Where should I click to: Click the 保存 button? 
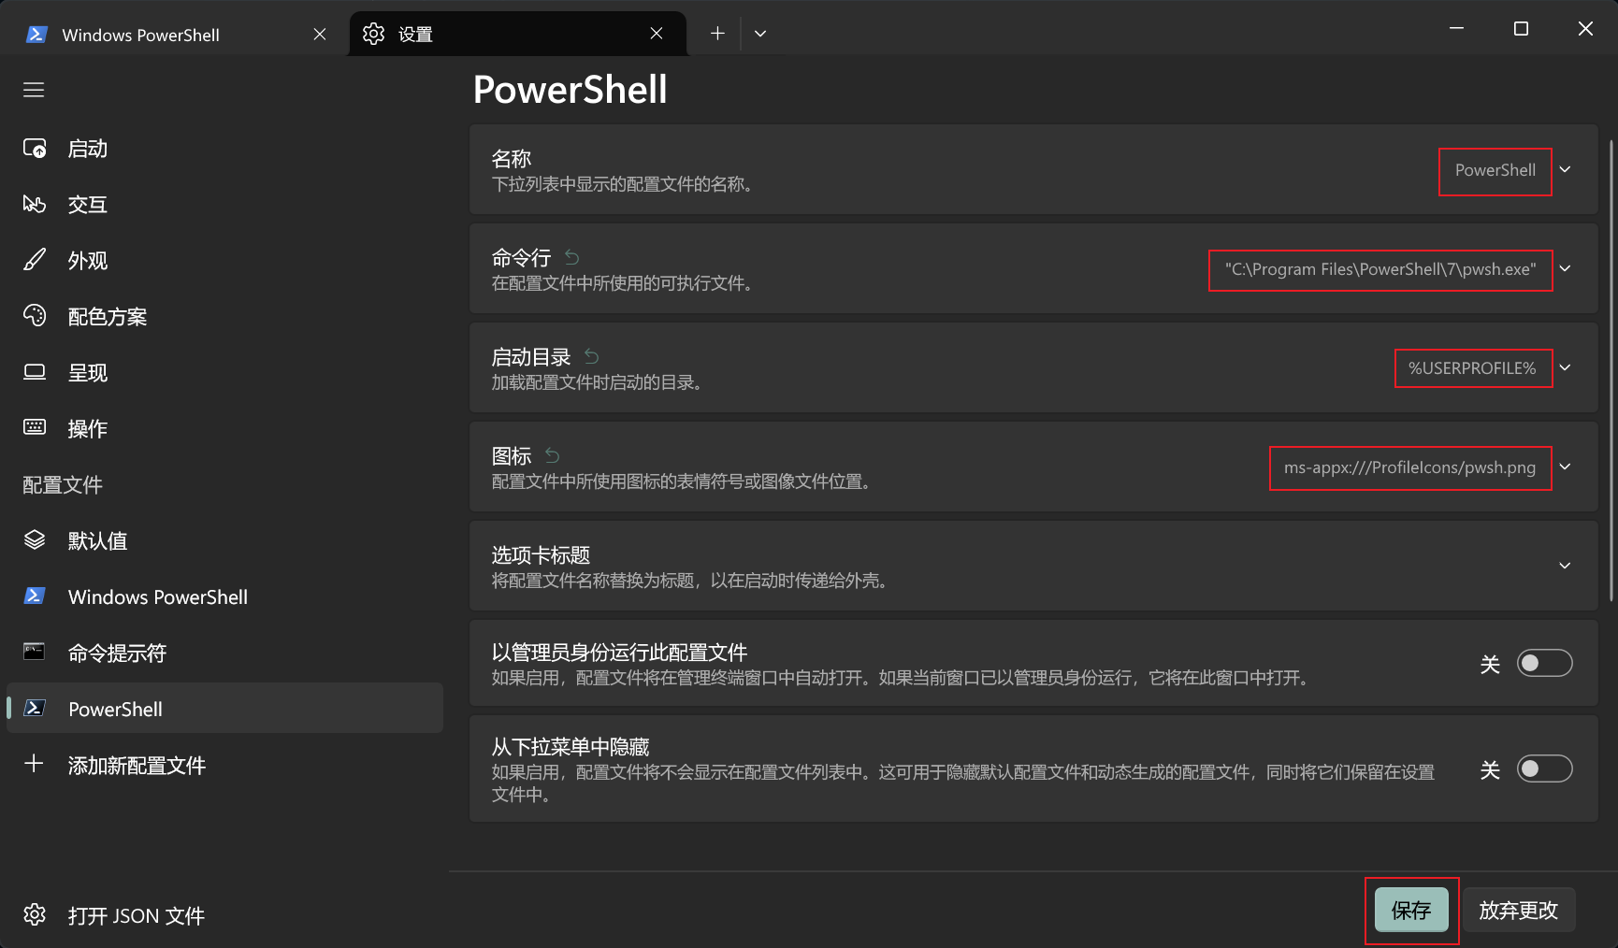click(1411, 909)
